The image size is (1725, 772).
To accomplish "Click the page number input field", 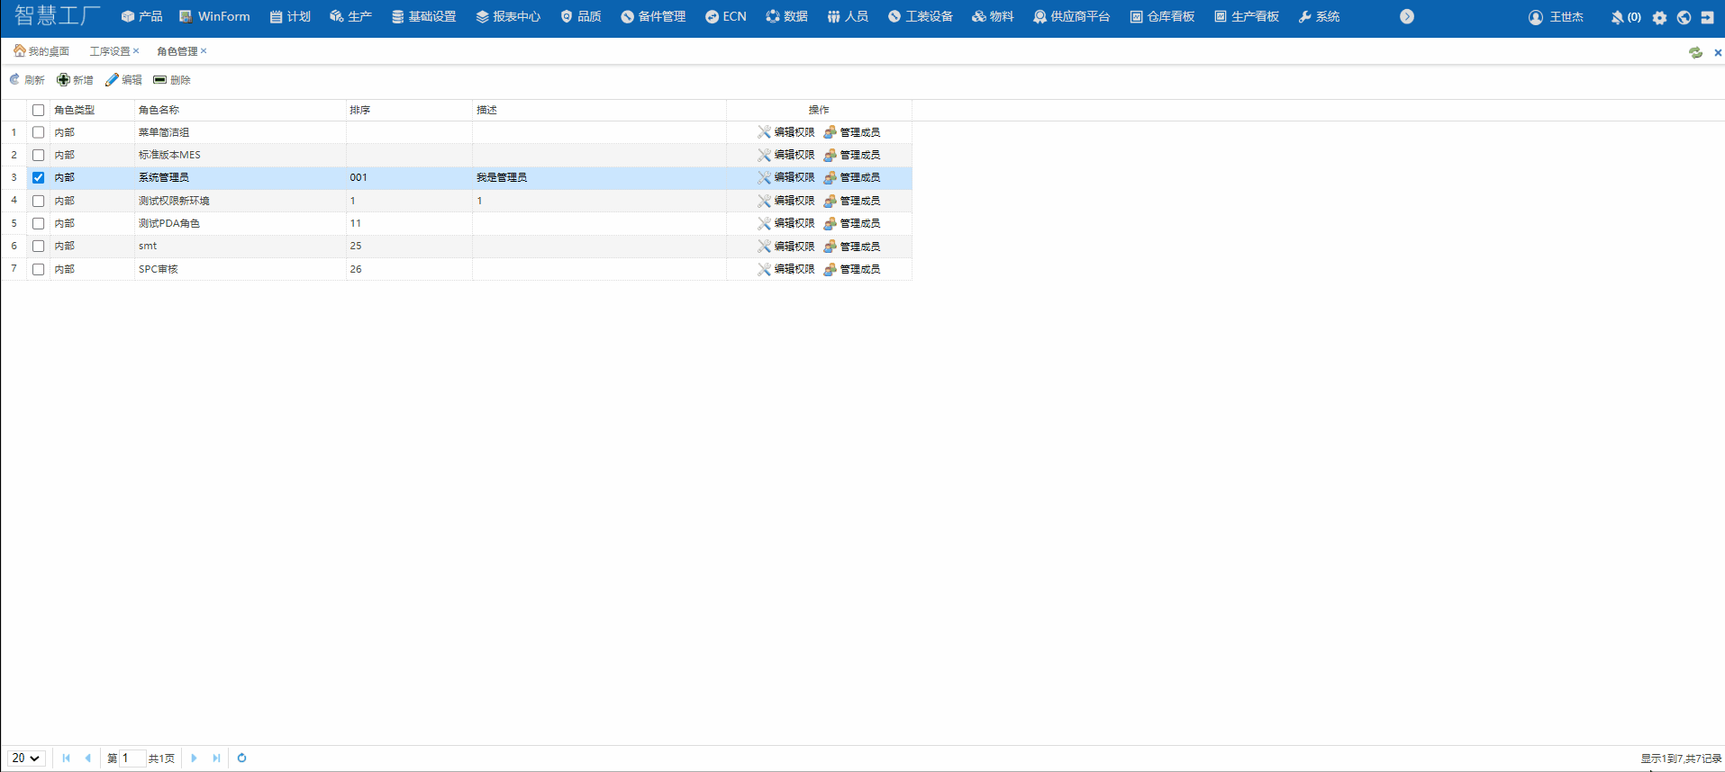I will [132, 759].
